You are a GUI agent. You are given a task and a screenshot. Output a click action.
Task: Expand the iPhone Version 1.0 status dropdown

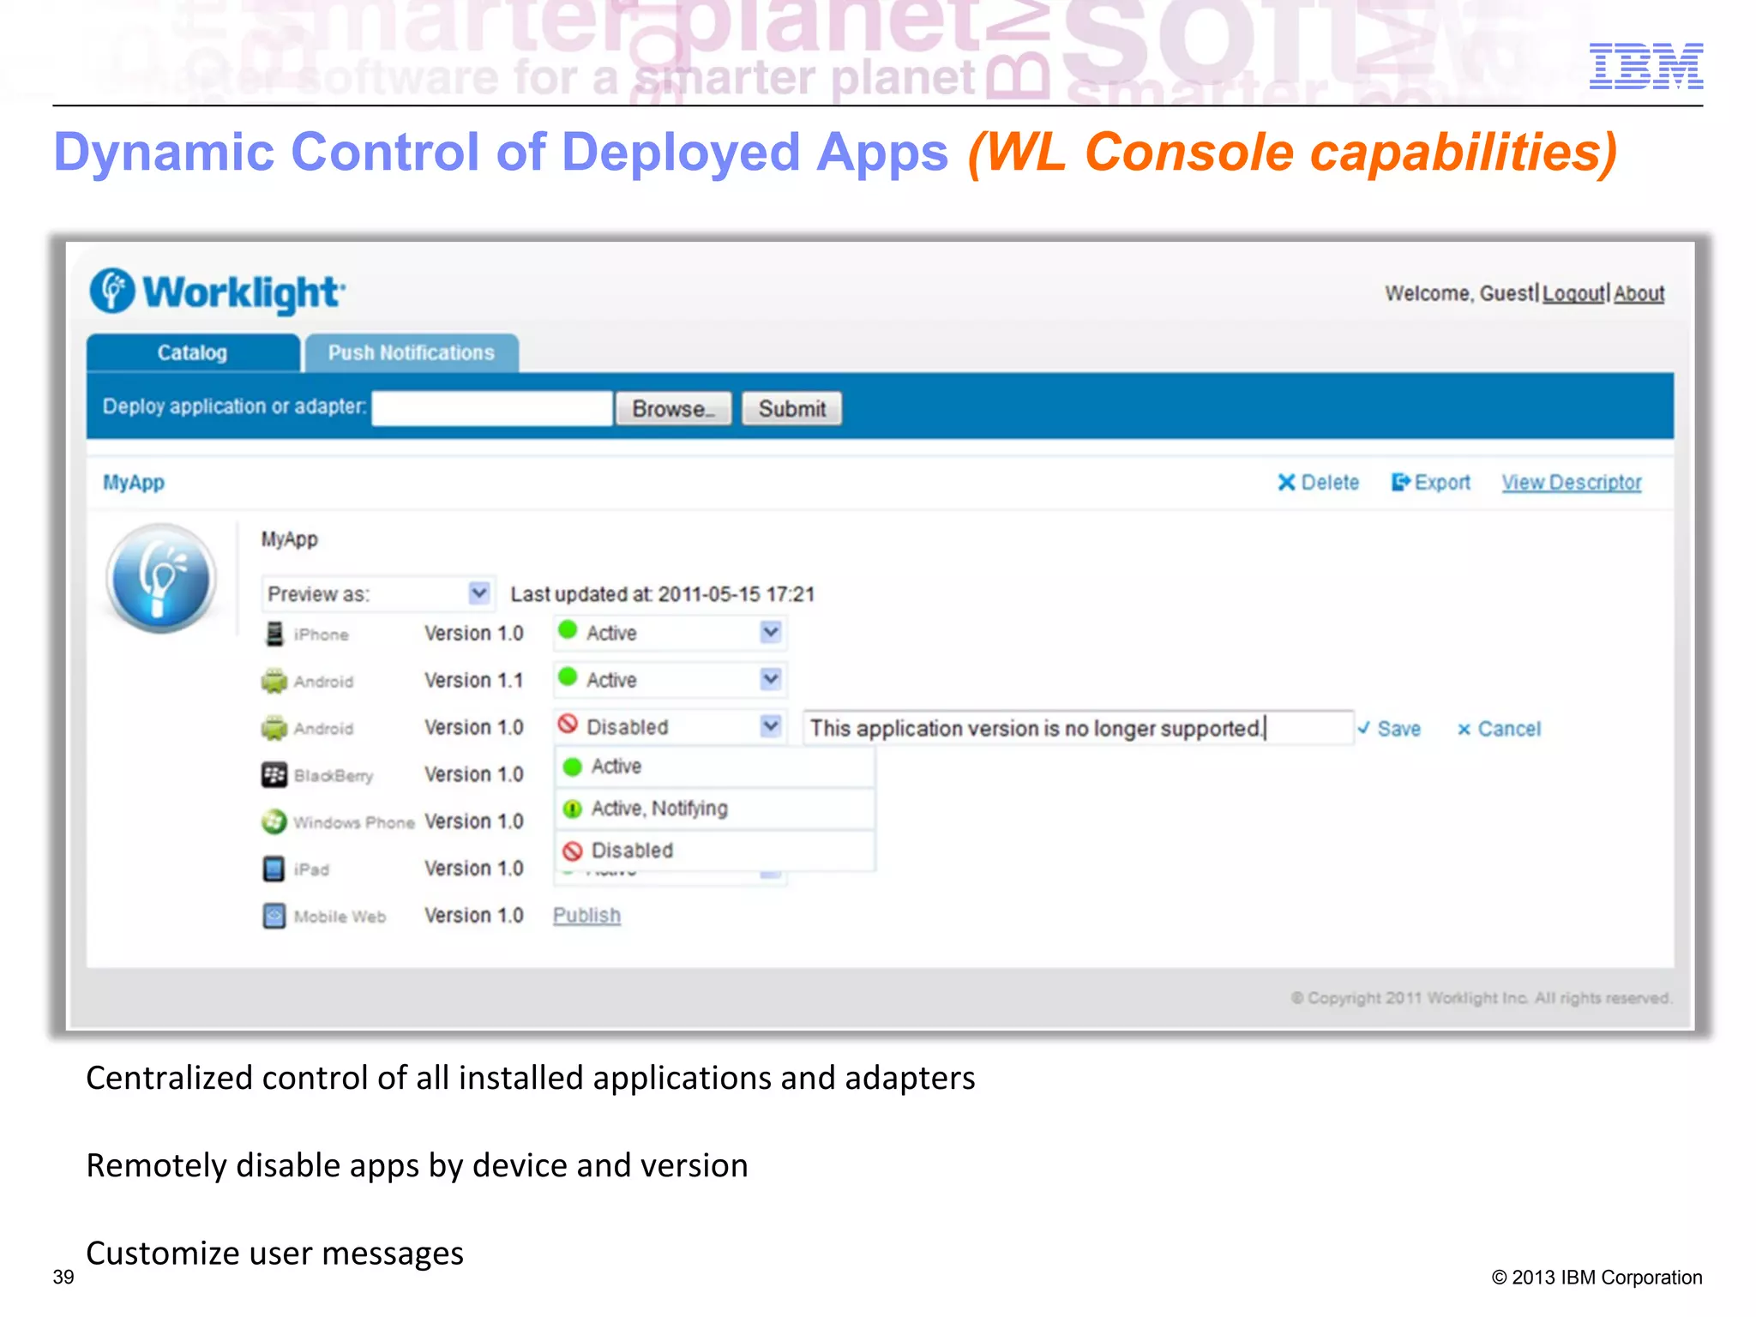[x=670, y=633]
